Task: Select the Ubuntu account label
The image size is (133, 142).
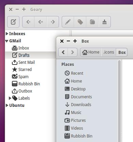Action: click(x=17, y=105)
